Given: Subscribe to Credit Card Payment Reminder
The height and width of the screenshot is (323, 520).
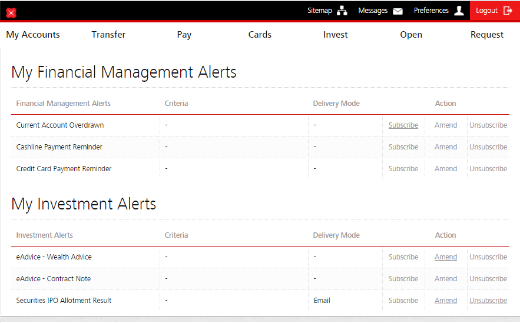Looking at the screenshot, I should 403,169.
